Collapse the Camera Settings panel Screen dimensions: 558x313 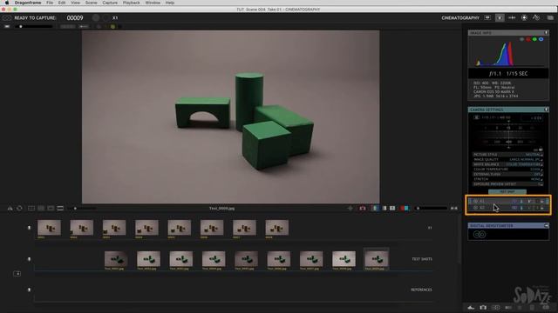tap(546, 110)
